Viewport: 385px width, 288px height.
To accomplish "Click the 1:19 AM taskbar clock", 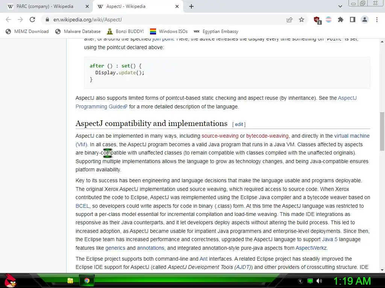I will click(352, 281).
